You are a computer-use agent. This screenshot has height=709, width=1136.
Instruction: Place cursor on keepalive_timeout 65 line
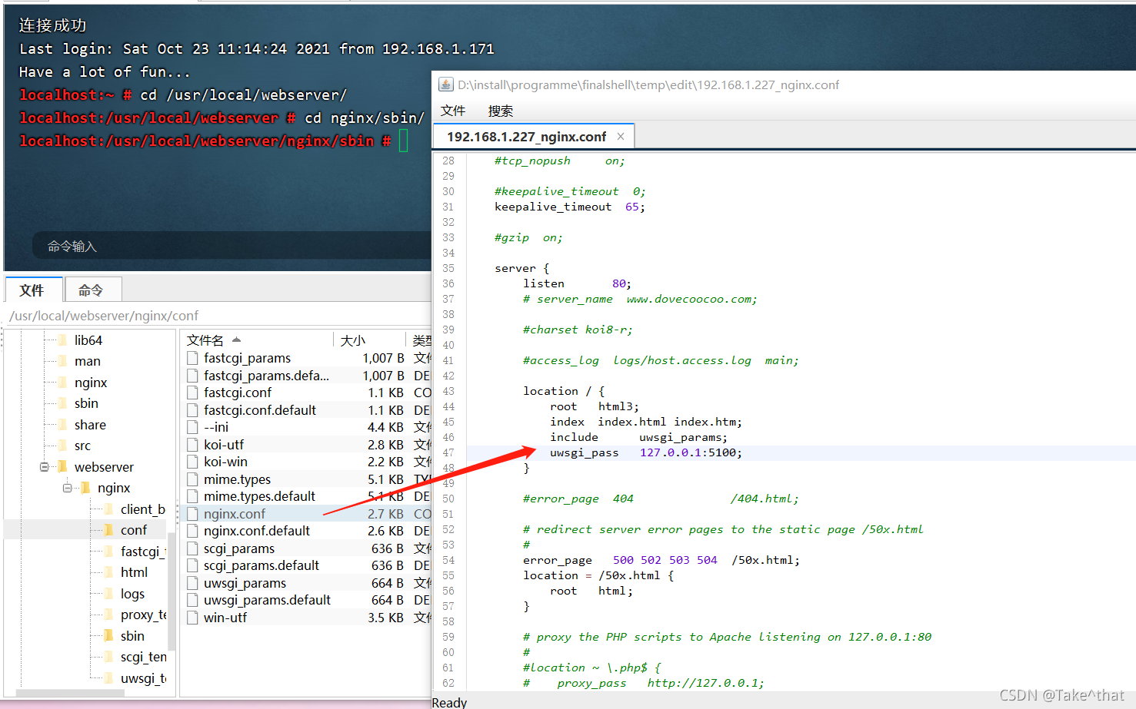(x=570, y=207)
